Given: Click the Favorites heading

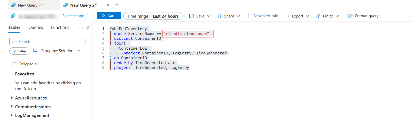Looking at the screenshot, I should 25,74.
